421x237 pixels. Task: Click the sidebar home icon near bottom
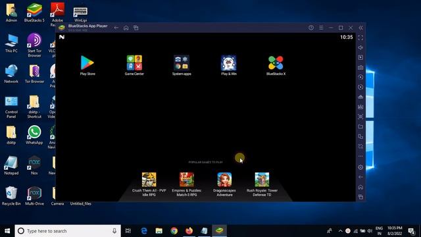click(360, 187)
